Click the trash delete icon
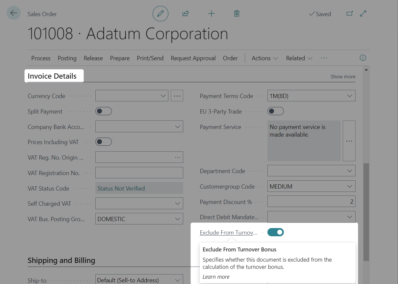 point(236,14)
